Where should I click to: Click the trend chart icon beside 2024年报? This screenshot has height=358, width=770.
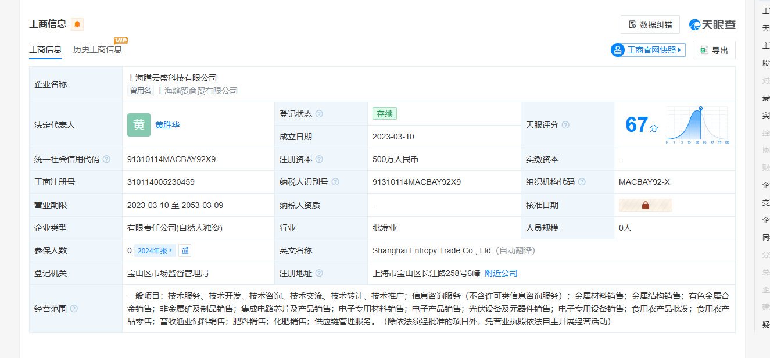click(185, 250)
